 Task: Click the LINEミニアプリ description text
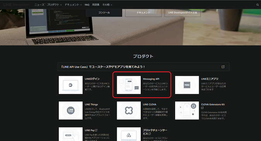[x=213, y=87]
